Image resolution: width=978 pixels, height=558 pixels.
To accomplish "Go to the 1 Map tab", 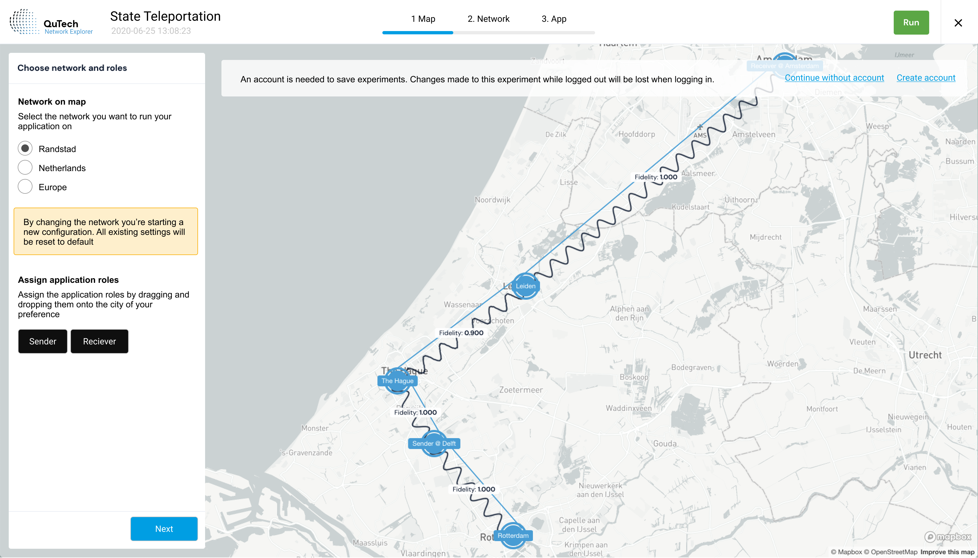I will click(x=423, y=19).
